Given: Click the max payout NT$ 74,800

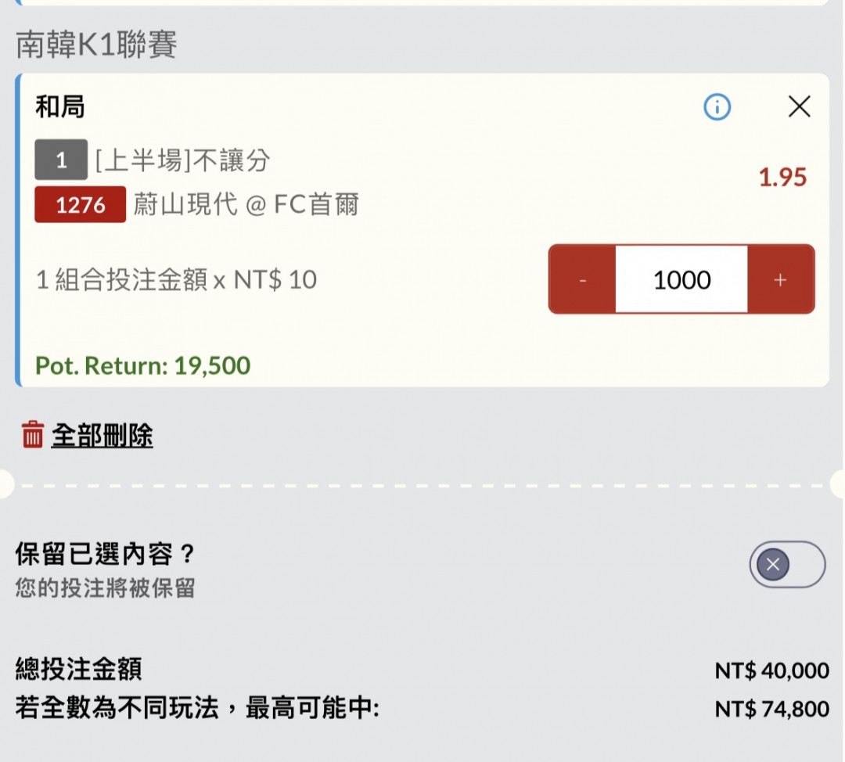Looking at the screenshot, I should click(x=771, y=710).
